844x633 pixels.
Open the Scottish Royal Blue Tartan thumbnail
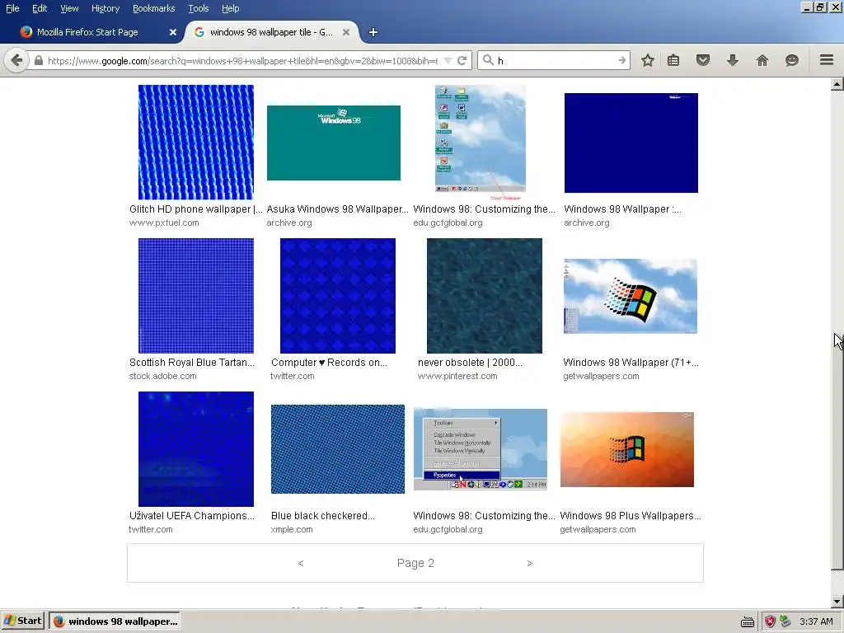[196, 296]
